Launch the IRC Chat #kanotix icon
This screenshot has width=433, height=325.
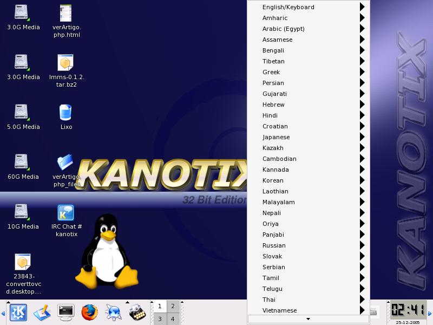tap(65, 212)
